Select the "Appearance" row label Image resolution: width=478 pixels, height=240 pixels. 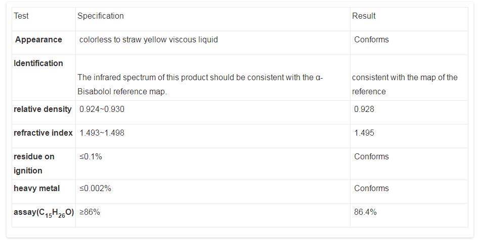tap(38, 40)
